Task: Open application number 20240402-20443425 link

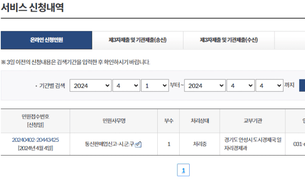Action: click(x=35, y=140)
